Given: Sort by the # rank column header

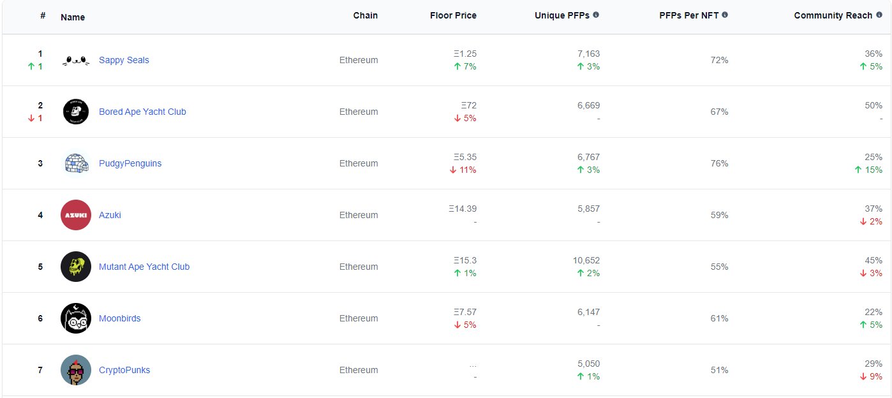Looking at the screenshot, I should [43, 15].
